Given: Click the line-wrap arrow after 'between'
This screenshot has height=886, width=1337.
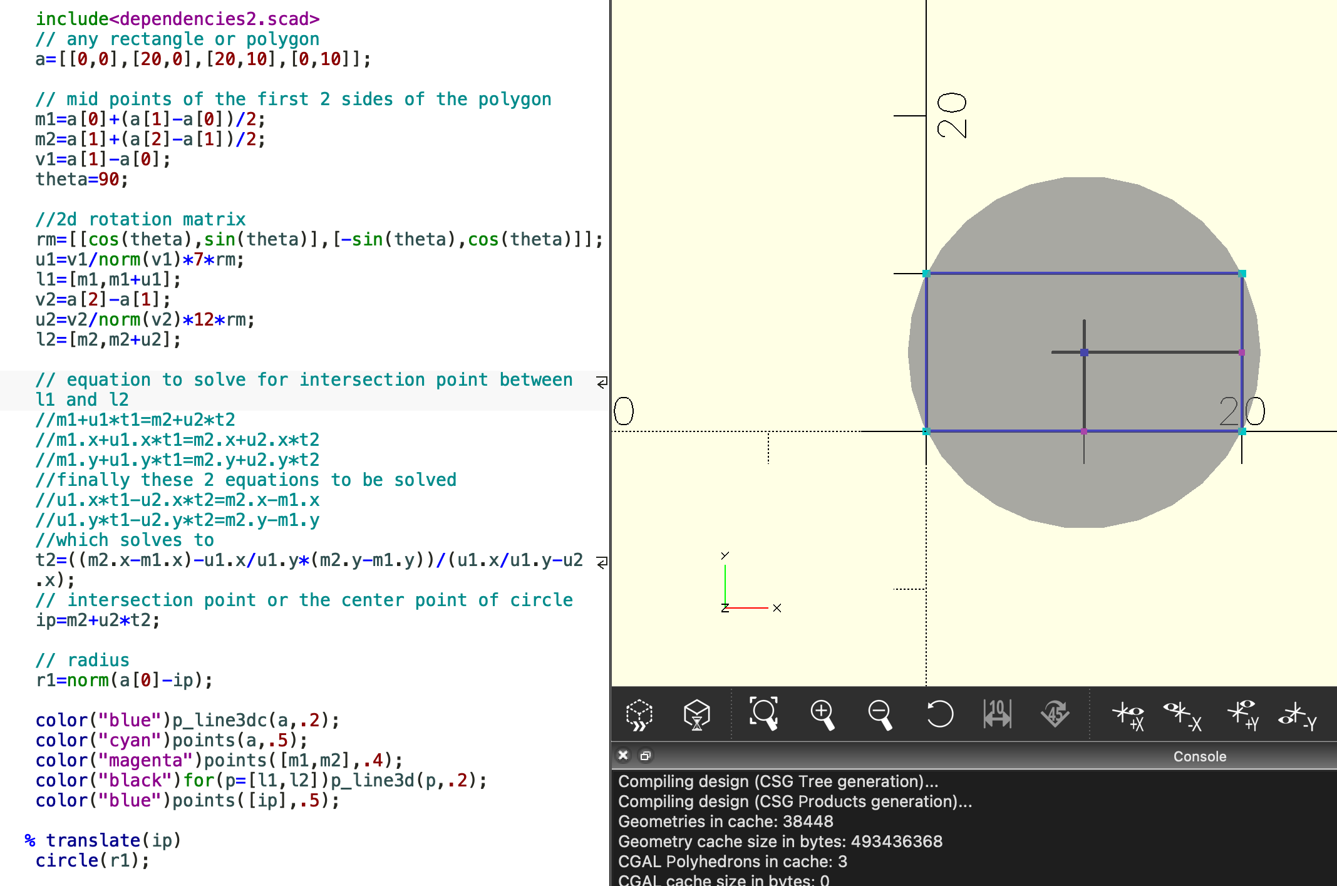Looking at the screenshot, I should (602, 382).
